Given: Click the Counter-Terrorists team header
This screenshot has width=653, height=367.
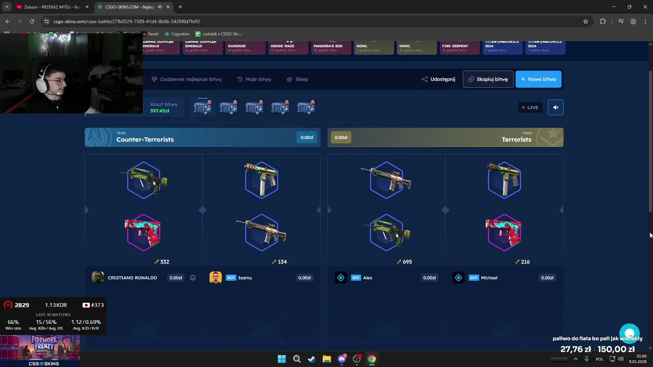Looking at the screenshot, I should coord(203,137).
